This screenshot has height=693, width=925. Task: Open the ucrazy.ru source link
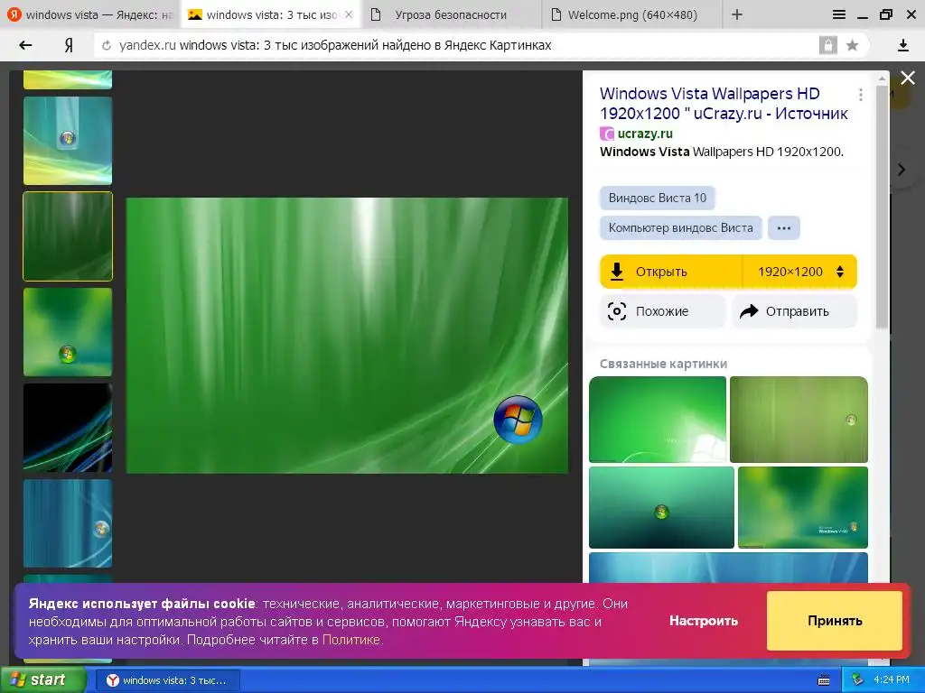coord(645,134)
